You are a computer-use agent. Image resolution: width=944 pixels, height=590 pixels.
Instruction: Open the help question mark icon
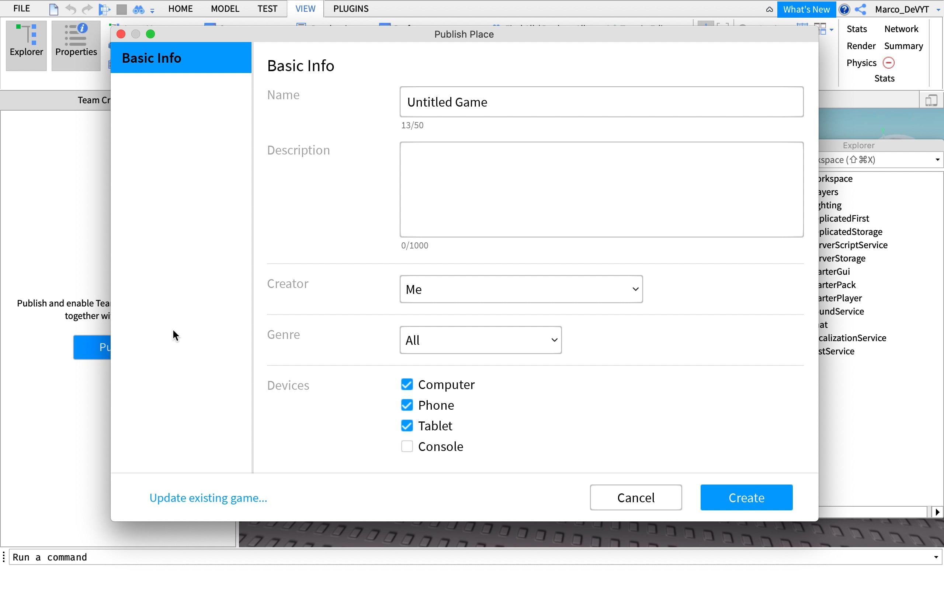point(844,9)
